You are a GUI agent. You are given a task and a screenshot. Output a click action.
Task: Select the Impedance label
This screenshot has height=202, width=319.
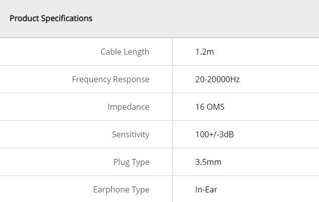tap(128, 107)
